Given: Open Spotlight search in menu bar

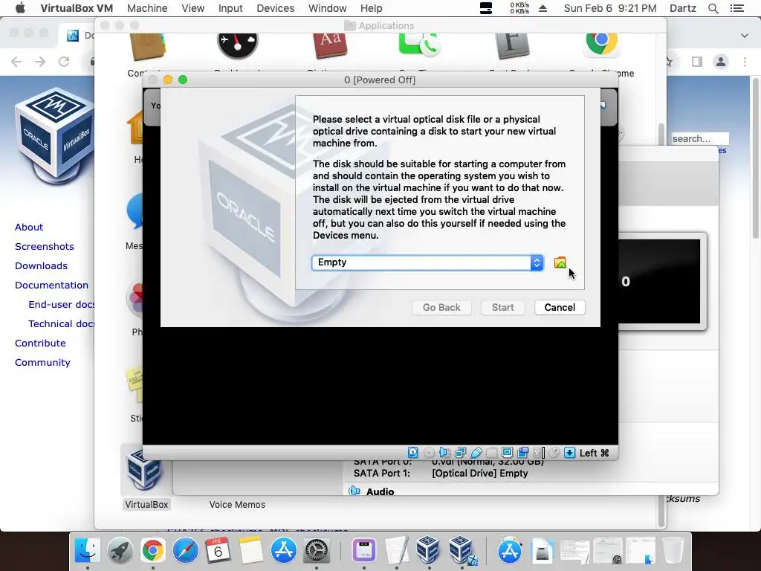Looking at the screenshot, I should [x=713, y=8].
